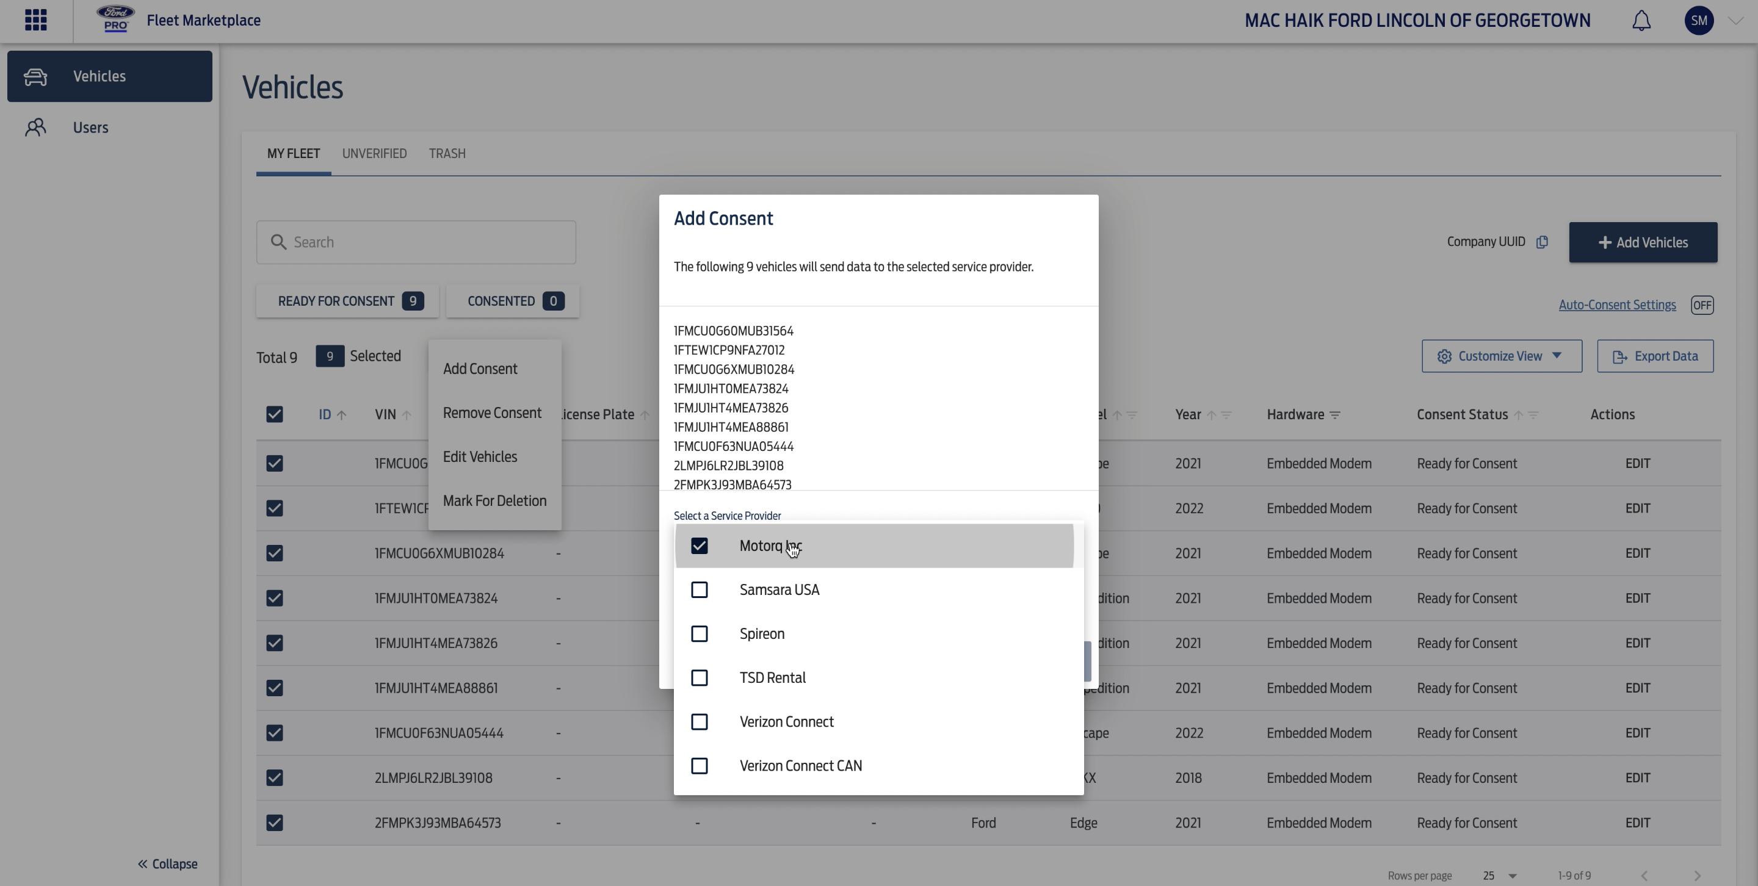Open the Hardware column filter icon
Screen dimensions: 1758x886
1335,415
